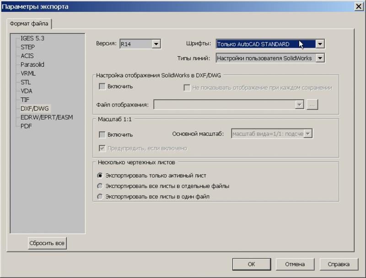Open help via the Справка button
This screenshot has height=278, width=366.
pyautogui.click(x=339, y=264)
